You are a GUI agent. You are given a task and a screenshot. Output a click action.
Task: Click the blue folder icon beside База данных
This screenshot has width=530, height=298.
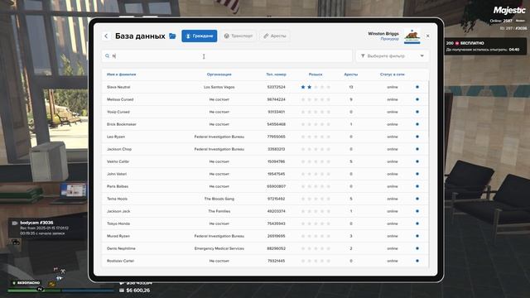coord(172,36)
